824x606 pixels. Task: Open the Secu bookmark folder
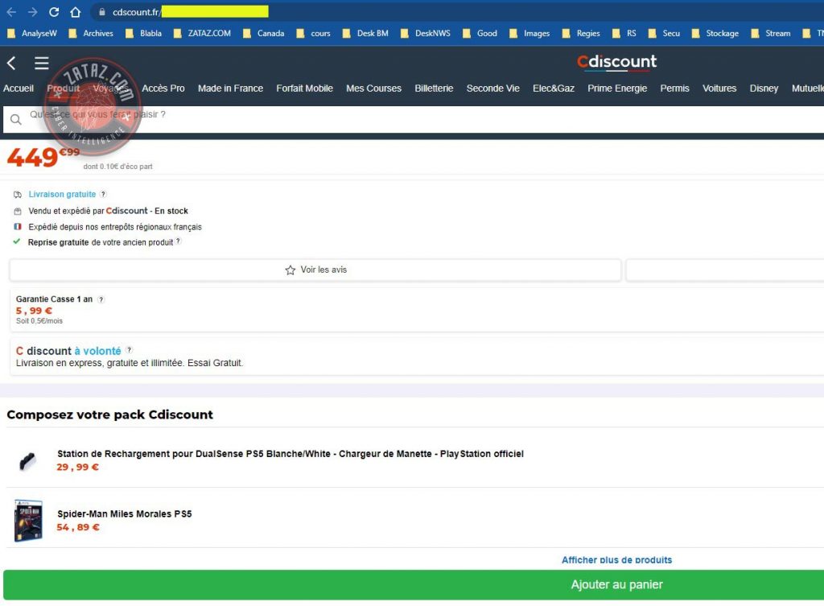[x=664, y=33]
